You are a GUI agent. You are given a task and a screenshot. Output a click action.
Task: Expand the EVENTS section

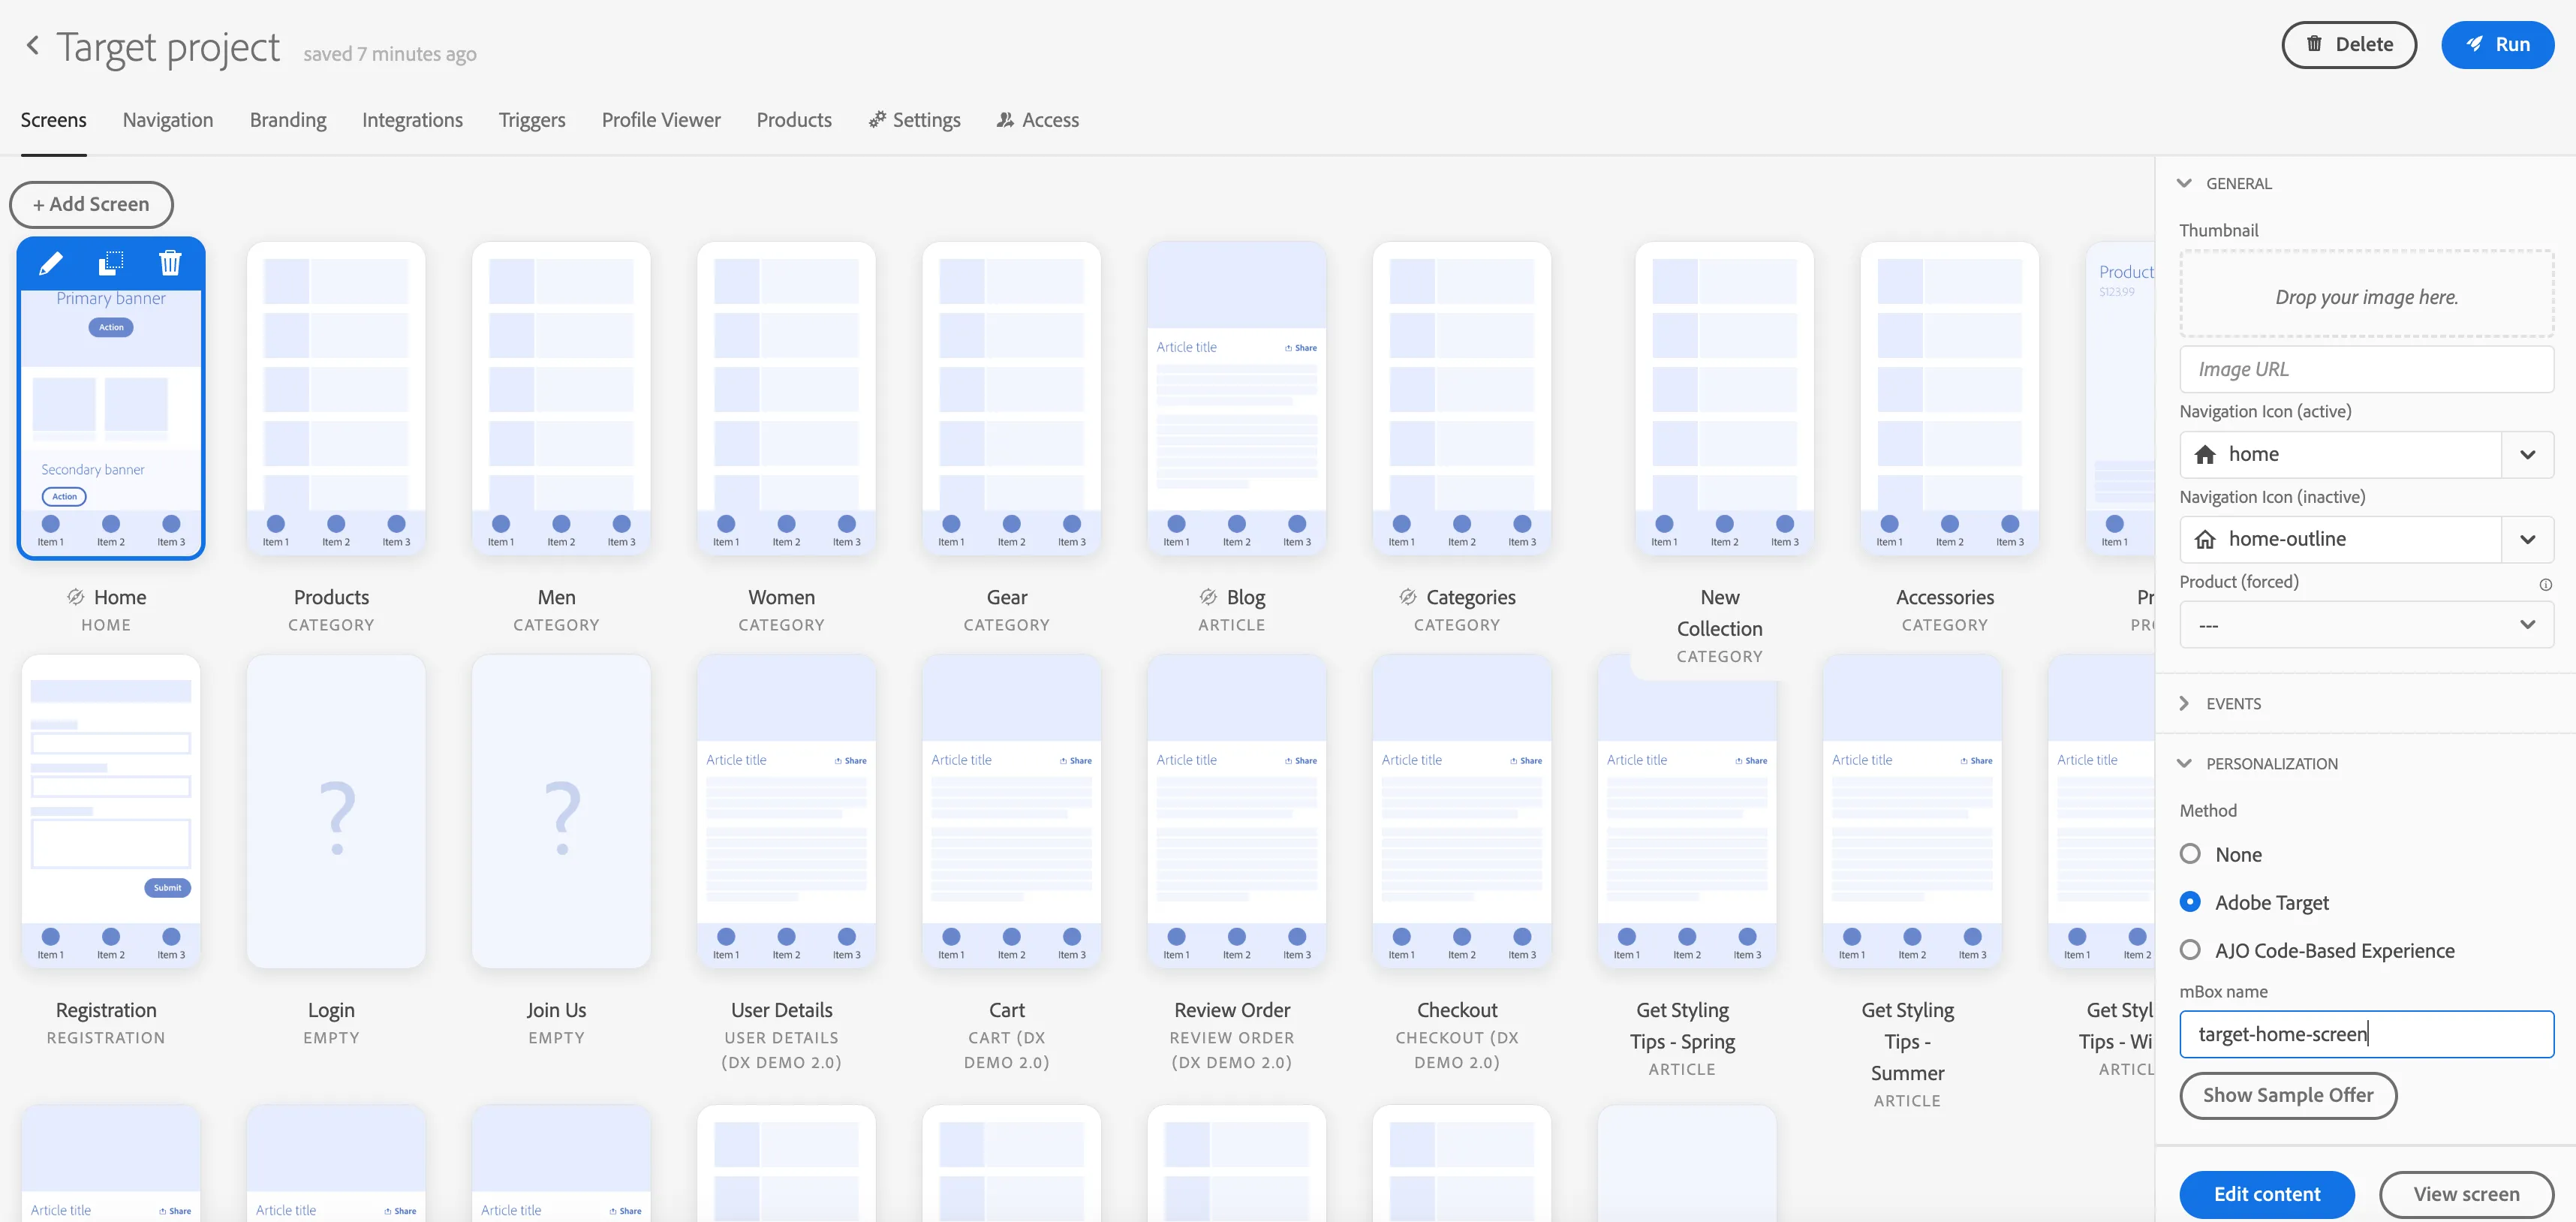point(2184,703)
